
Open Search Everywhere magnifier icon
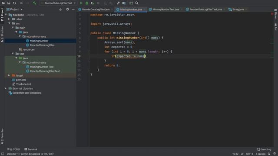(137, 3)
